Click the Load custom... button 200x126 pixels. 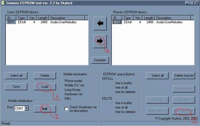pyautogui.click(x=157, y=111)
